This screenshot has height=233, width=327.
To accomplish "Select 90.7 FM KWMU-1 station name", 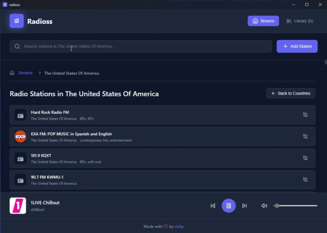I will point(47,177).
